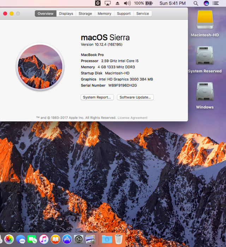Click the macOS Sierra title text
Screen dimensions: 226x247
105,37
